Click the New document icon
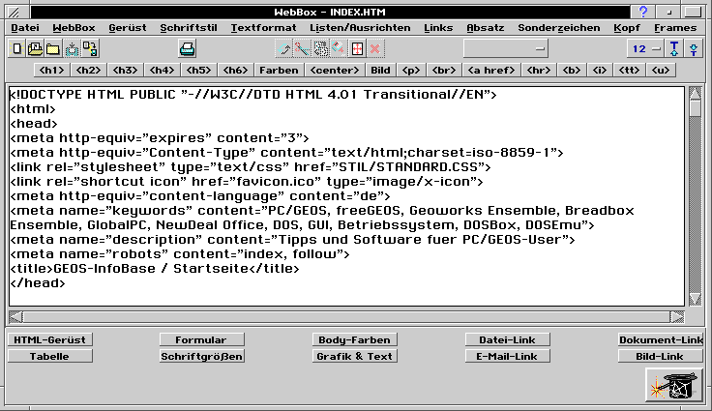This screenshot has width=712, height=411. point(16,48)
